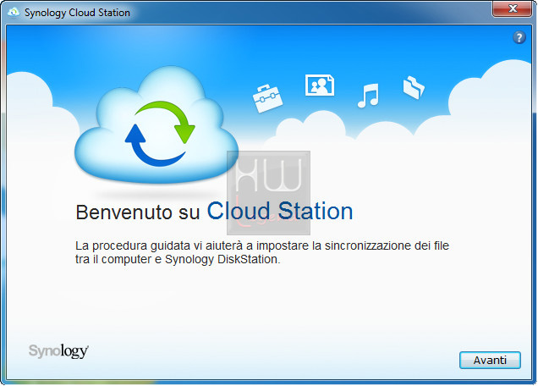Click the cloud sync arrows logo
538x386 pixels.
(x=156, y=125)
